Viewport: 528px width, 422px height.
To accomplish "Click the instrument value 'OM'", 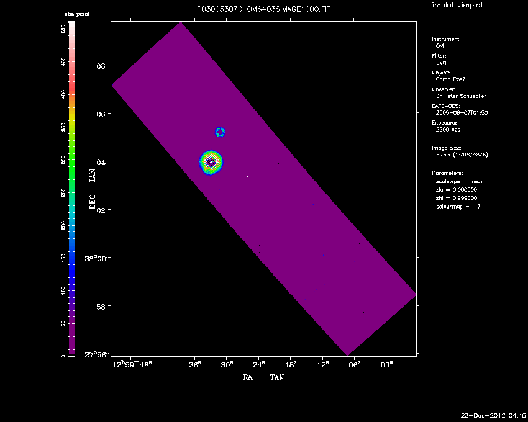I will click(x=440, y=46).
